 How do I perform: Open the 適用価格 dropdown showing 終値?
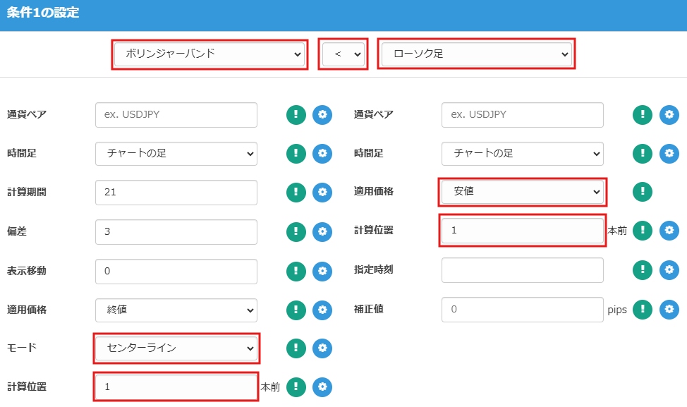coord(176,310)
